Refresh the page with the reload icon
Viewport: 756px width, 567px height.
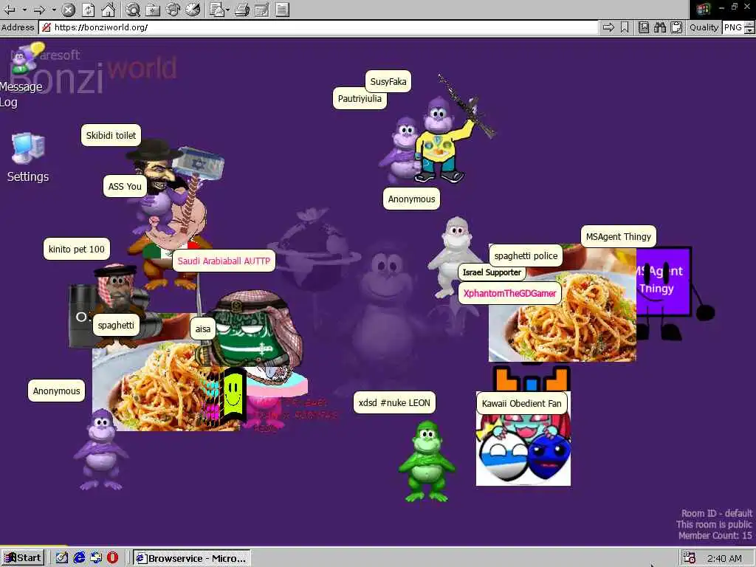89,9
